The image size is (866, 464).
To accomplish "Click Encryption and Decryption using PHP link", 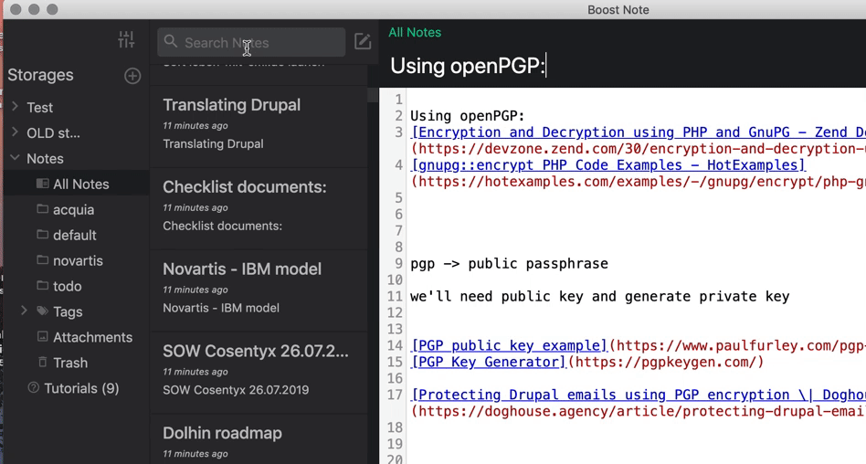I will point(638,132).
